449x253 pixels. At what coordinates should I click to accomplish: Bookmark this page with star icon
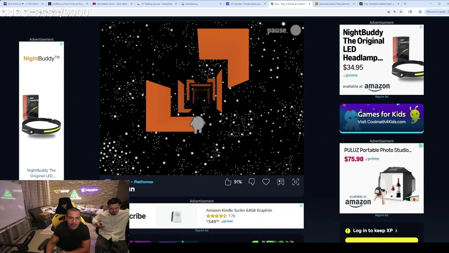pos(401,12)
